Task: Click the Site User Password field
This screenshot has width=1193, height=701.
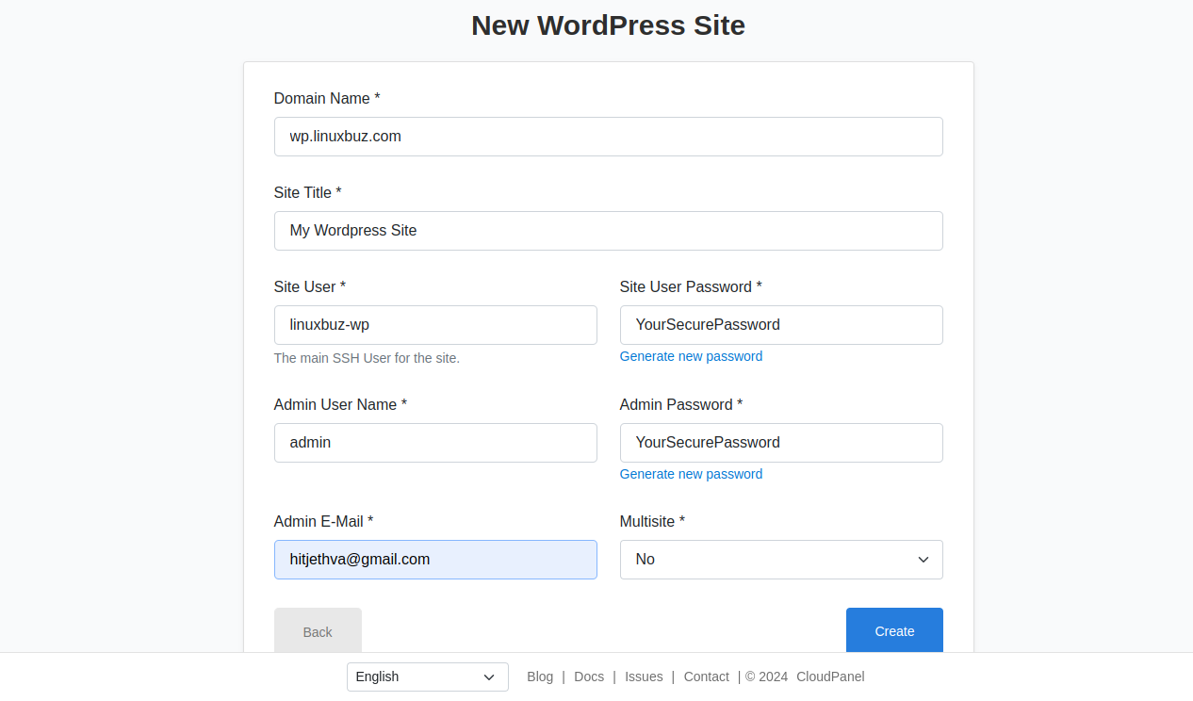Action: (781, 325)
